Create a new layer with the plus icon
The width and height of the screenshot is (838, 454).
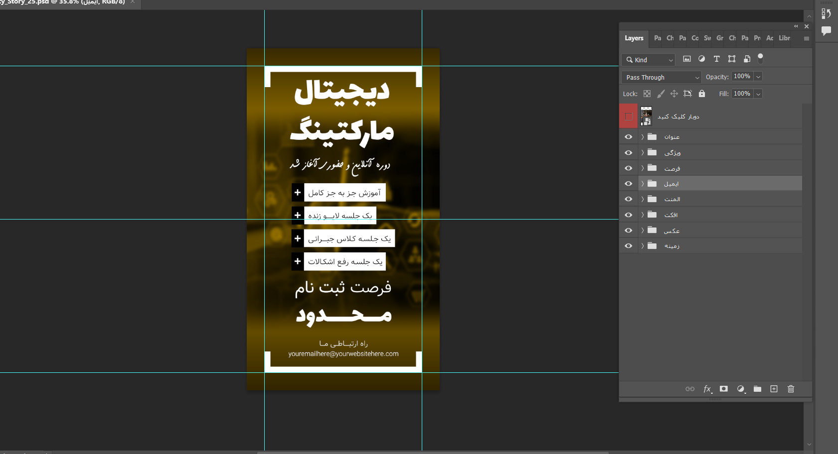(774, 389)
